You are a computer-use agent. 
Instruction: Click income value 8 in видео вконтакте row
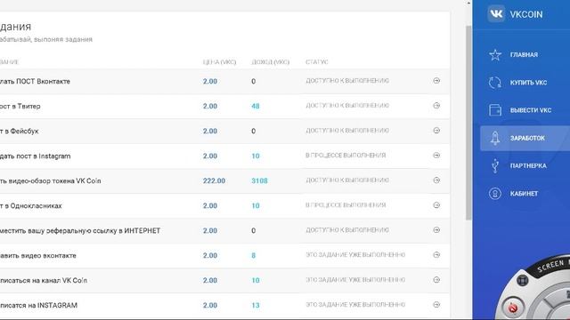253,255
